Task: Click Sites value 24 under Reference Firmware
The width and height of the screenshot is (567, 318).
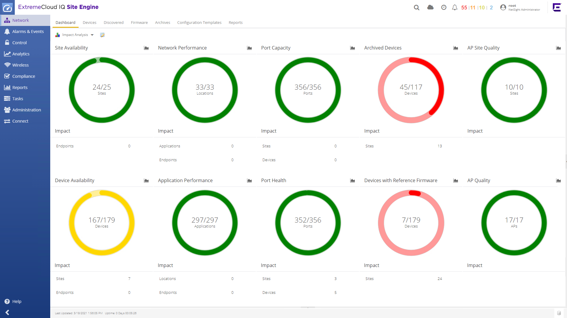Action: tap(440, 279)
